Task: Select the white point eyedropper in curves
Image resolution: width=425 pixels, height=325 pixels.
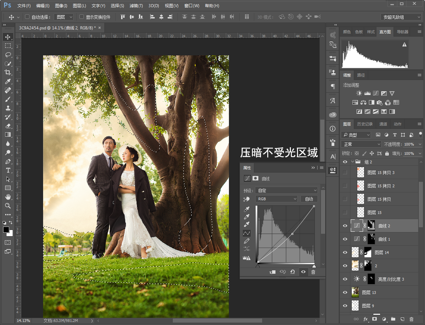Action: click(246, 225)
